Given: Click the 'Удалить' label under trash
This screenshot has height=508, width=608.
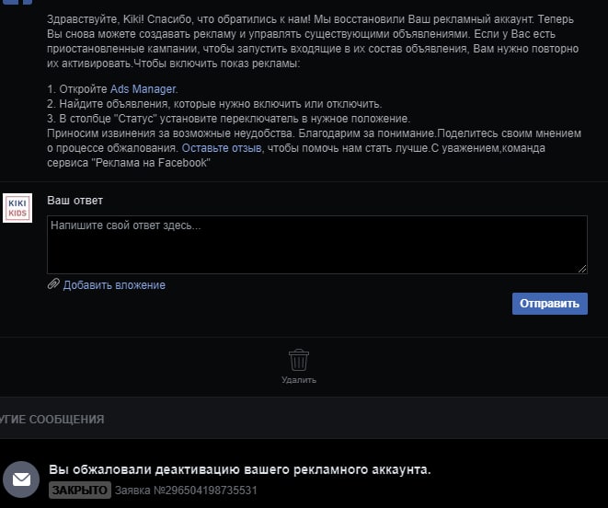Looking at the screenshot, I should [299, 380].
